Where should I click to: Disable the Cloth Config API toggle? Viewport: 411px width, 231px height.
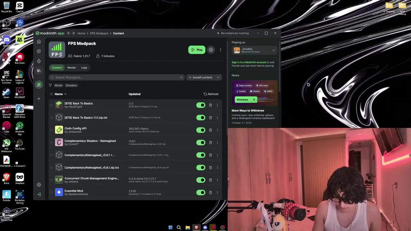coord(201,130)
